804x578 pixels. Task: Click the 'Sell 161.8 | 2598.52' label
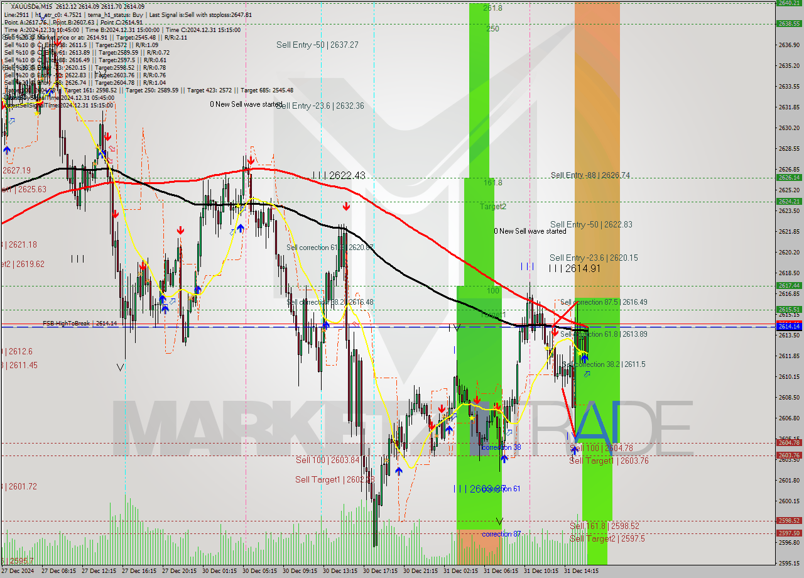604,526
